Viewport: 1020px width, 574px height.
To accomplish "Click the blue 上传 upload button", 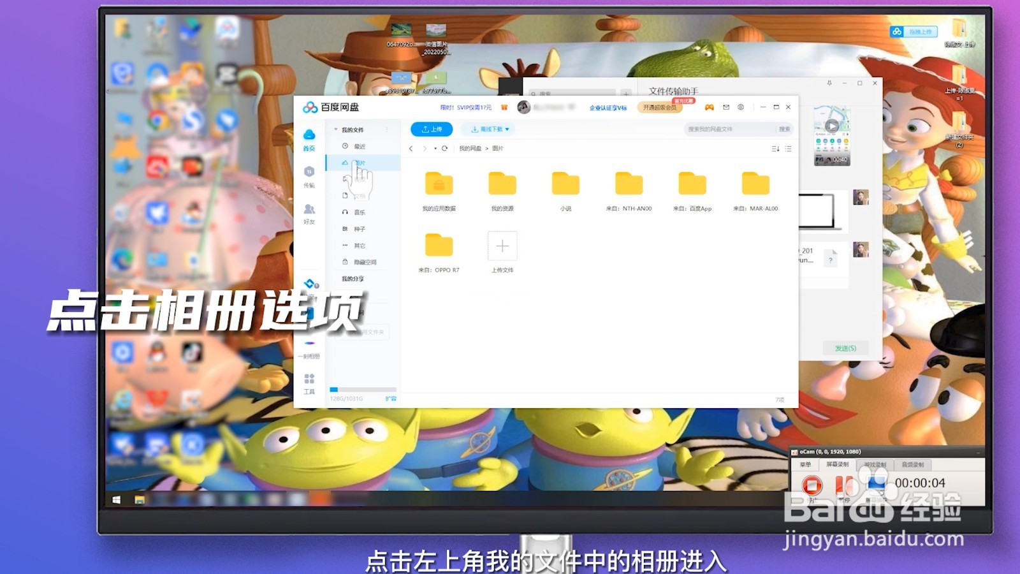I will coord(432,129).
